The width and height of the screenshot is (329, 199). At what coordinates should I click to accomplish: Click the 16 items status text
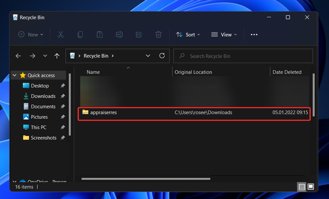pos(24,187)
